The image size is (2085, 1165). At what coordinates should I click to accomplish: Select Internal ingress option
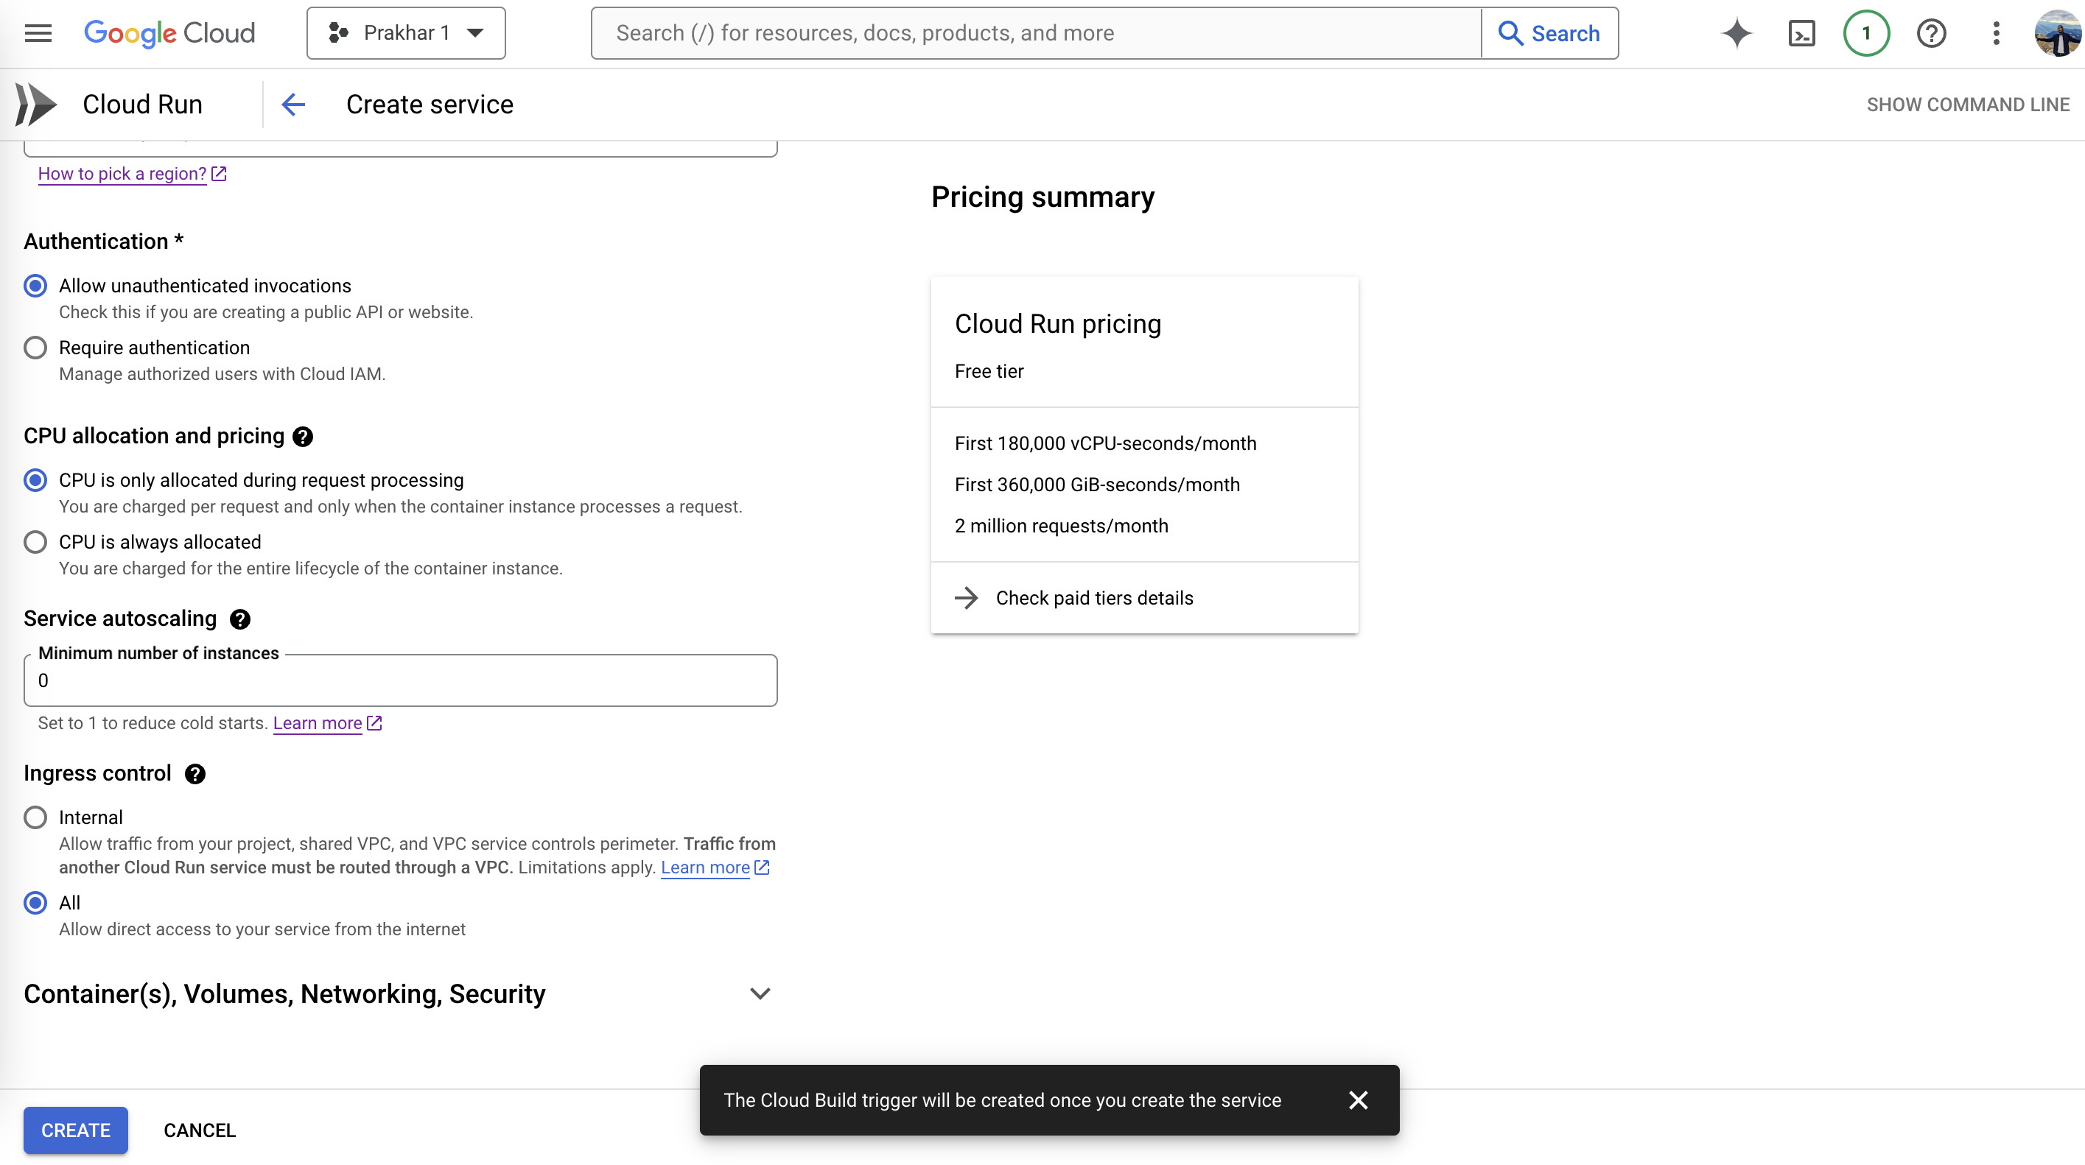(x=35, y=818)
